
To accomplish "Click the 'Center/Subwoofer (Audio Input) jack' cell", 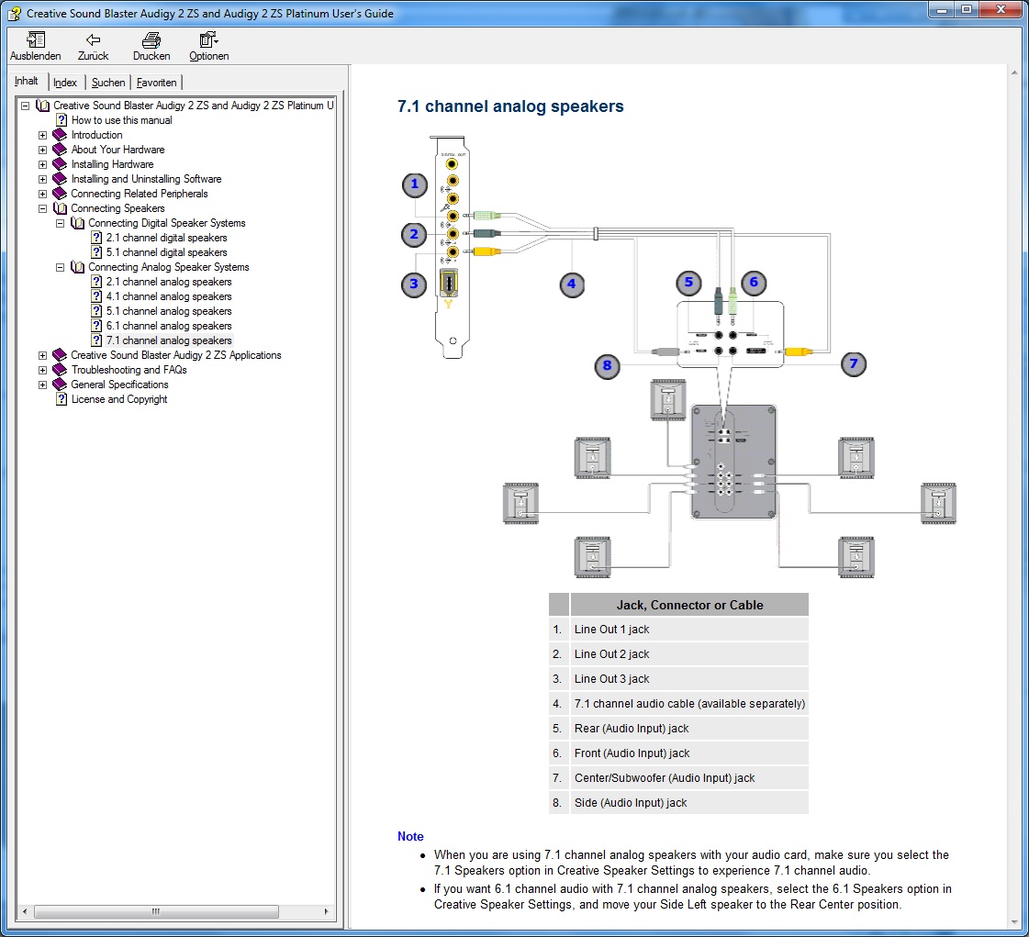I will 689,777.
